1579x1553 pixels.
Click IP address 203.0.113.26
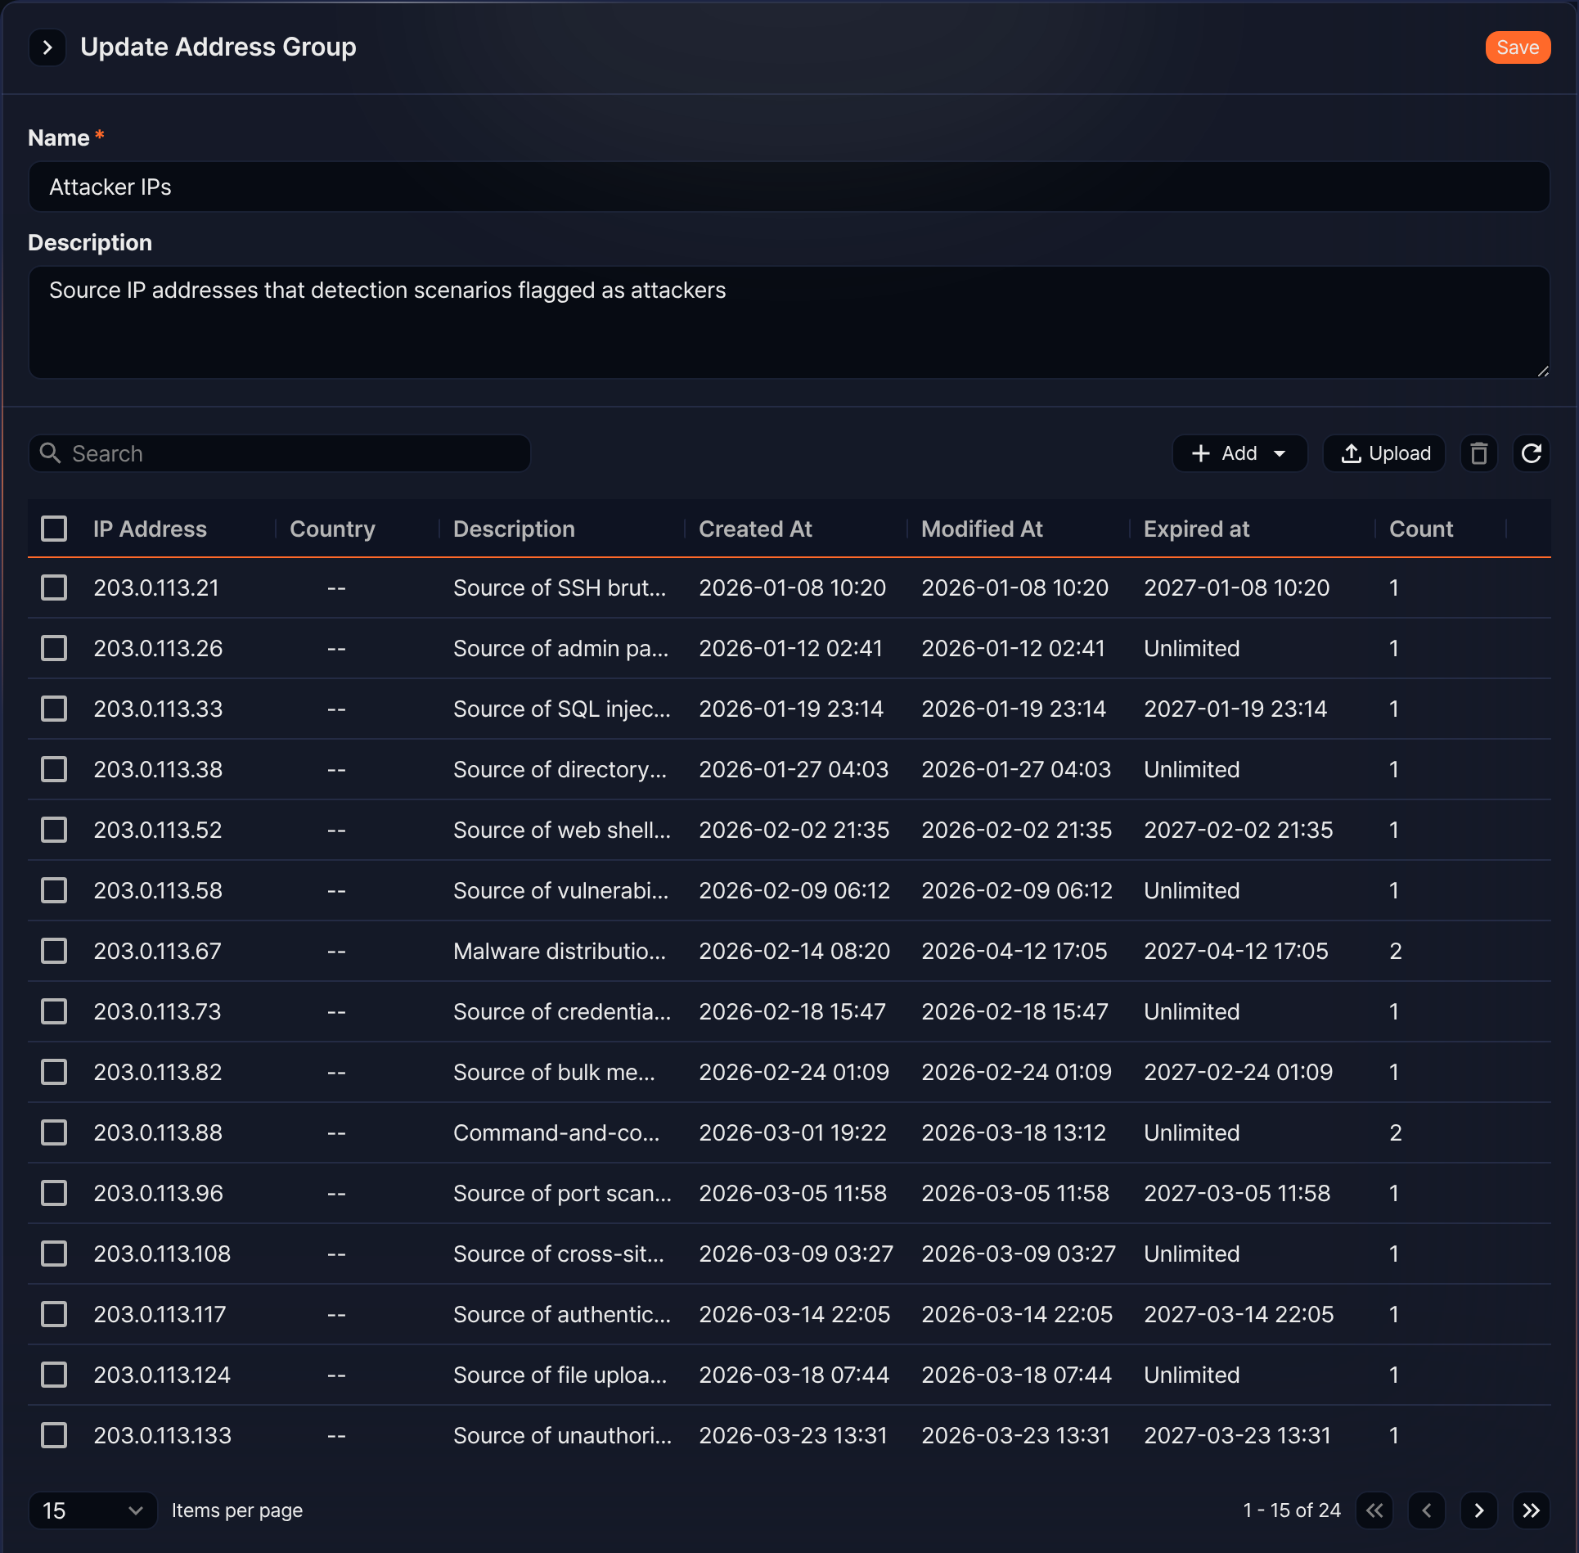click(158, 648)
